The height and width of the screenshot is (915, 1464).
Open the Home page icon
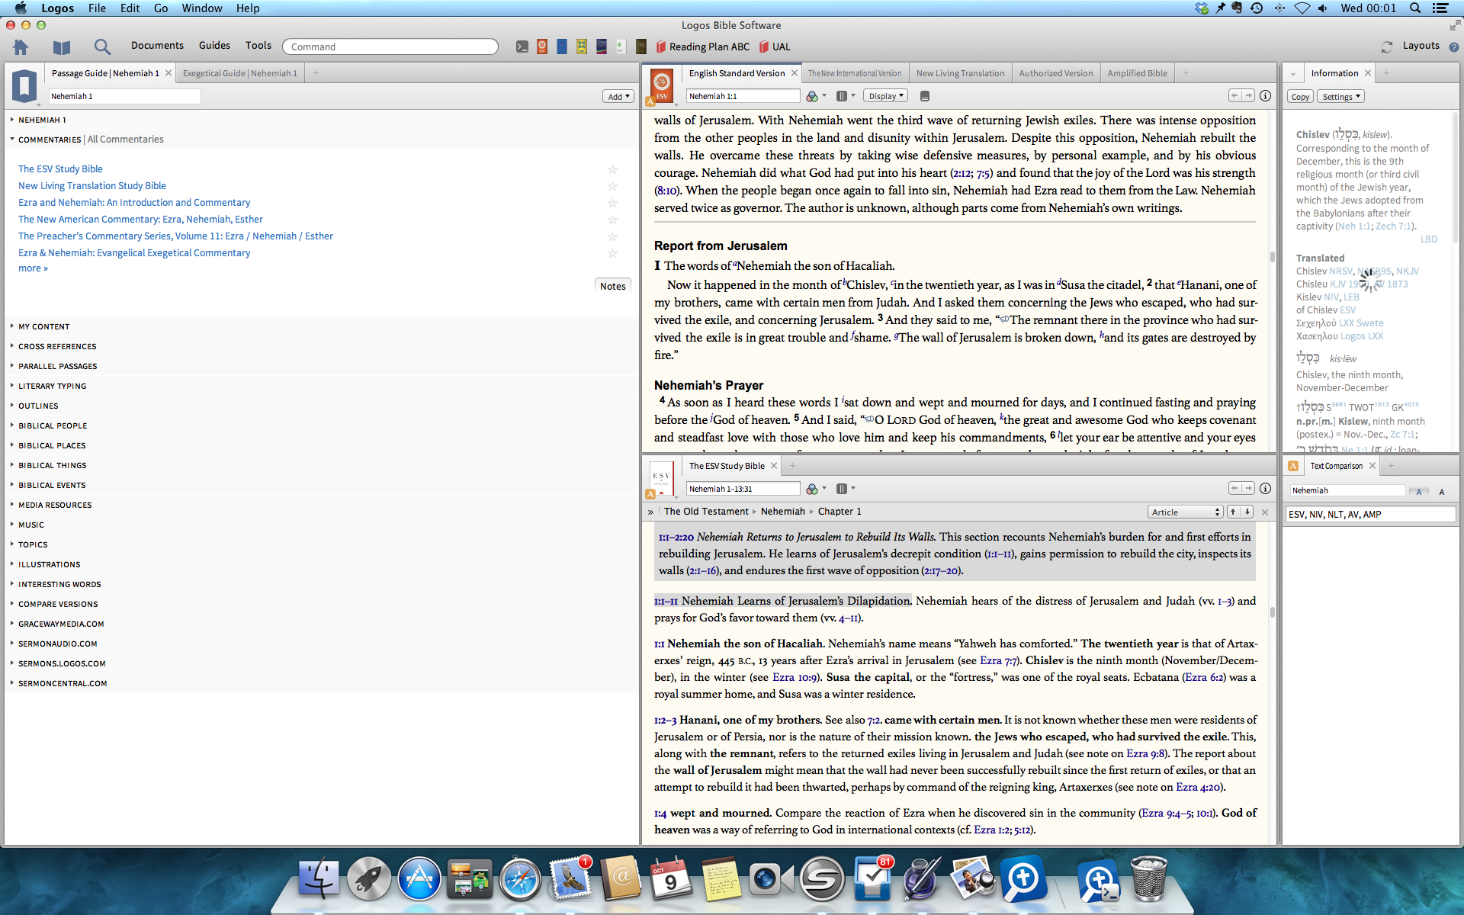coord(21,47)
